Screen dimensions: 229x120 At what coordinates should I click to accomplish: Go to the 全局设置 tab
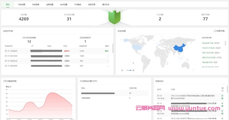click(50, 5)
